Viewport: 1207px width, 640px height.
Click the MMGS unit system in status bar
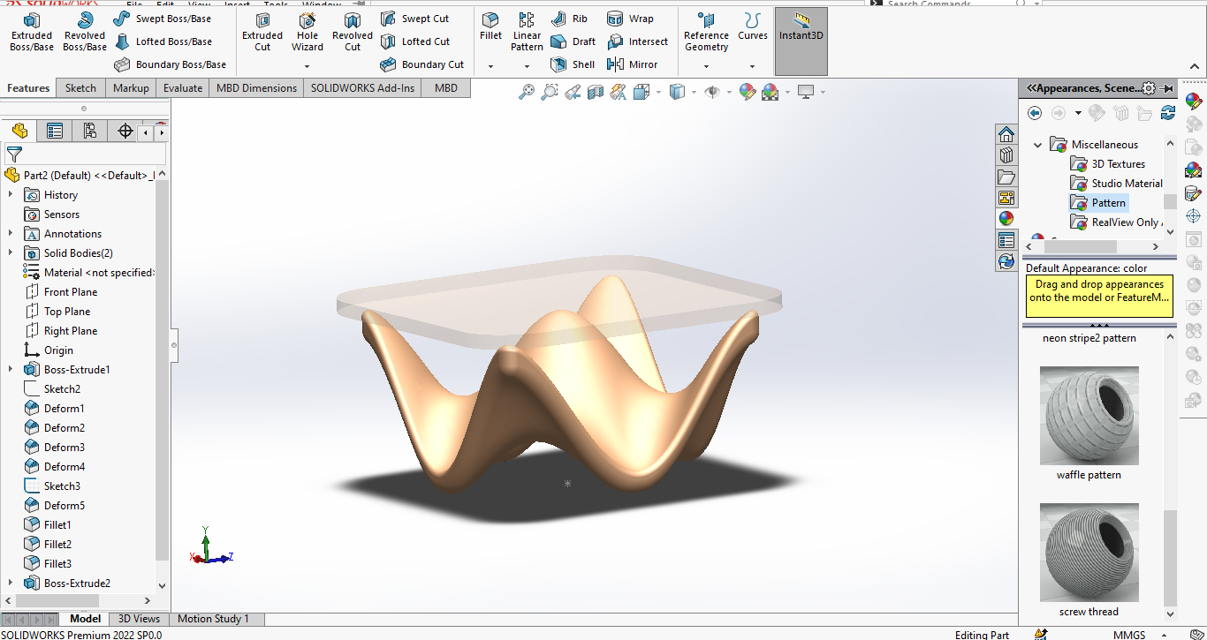(1129, 635)
